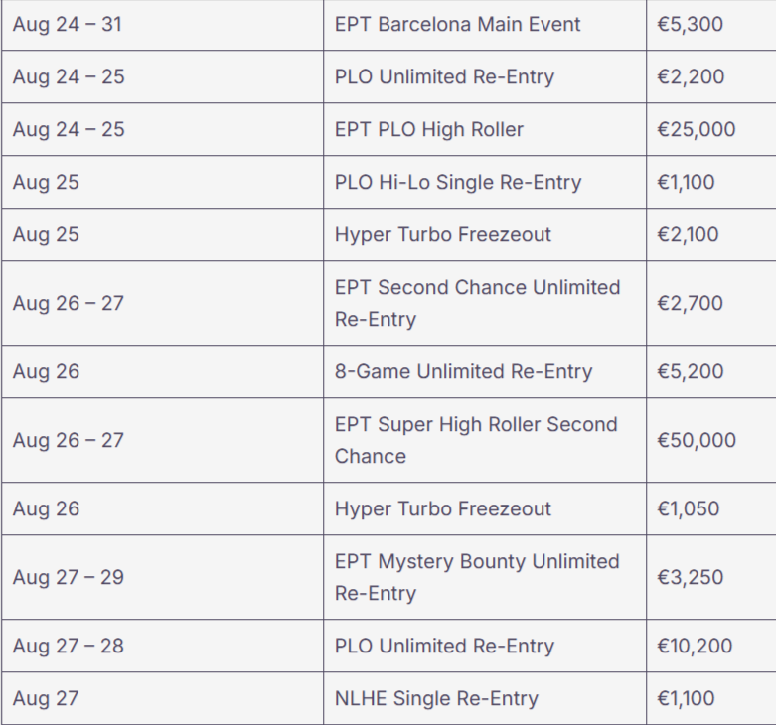The height and width of the screenshot is (725, 776).
Task: Select the €2,700 buy-in cell
Action: tap(690, 303)
